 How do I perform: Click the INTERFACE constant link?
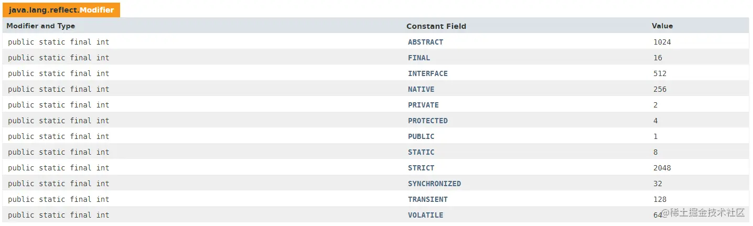point(428,73)
